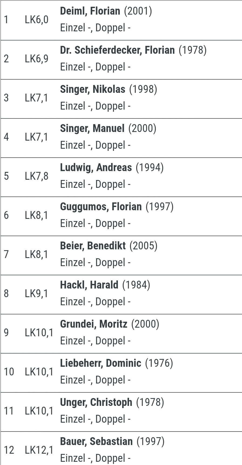This screenshot has width=242, height=465.
Task: View Beier, Benedikt details
Action: point(93,246)
